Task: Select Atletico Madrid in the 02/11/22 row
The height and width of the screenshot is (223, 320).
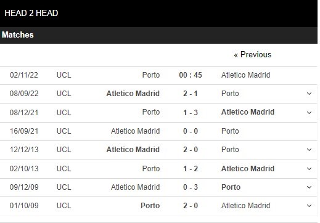Action: pyautogui.click(x=246, y=75)
